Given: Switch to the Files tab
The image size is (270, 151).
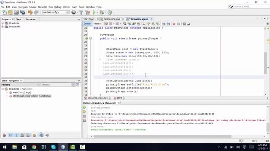Looking at the screenshot, I should tap(18, 19).
